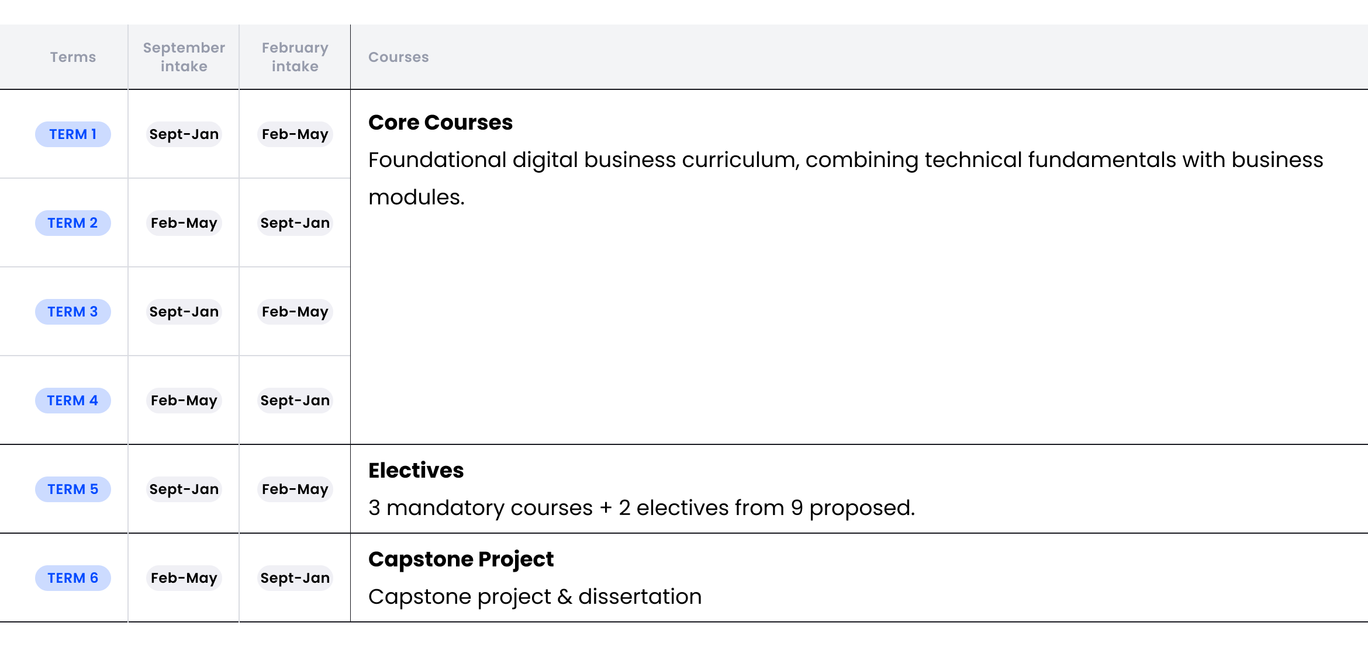Select the TERM 6 pill label
This screenshot has height=647, width=1368.
tap(72, 578)
